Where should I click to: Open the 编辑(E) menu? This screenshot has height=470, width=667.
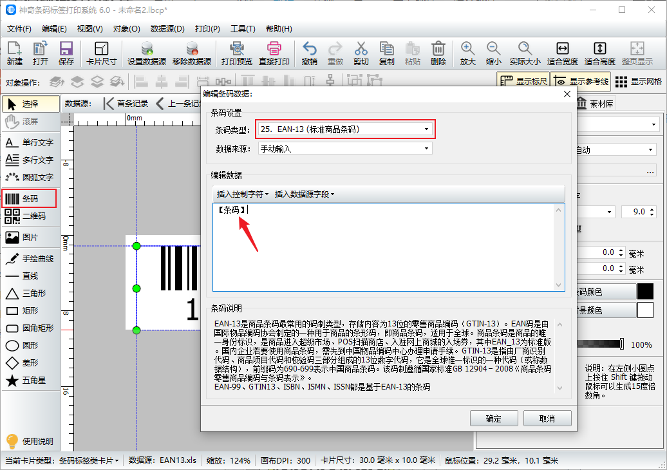coord(54,28)
